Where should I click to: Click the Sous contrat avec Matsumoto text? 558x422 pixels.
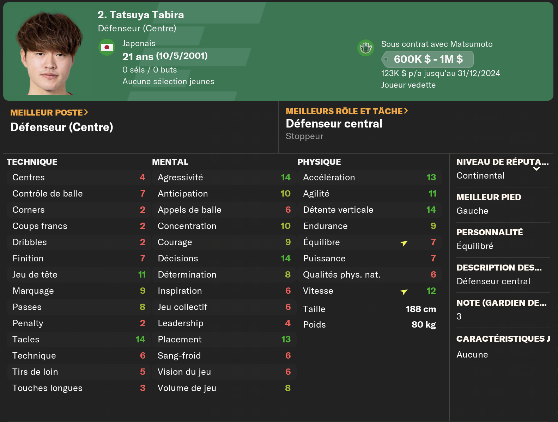(437, 44)
